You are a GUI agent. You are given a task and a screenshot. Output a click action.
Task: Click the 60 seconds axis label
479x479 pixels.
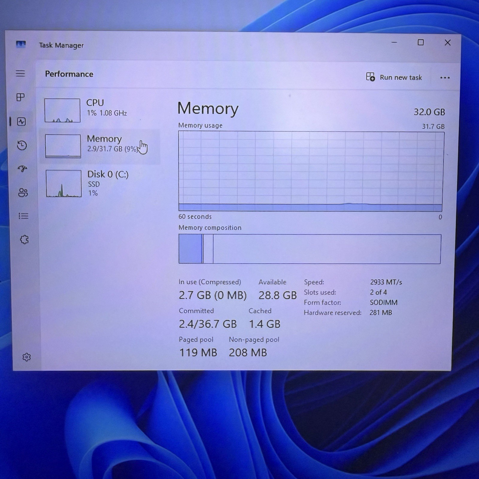(x=195, y=216)
